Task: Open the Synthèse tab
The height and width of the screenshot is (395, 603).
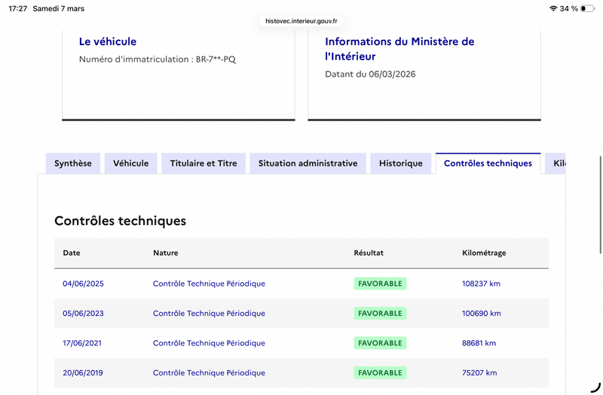Action: click(x=73, y=163)
